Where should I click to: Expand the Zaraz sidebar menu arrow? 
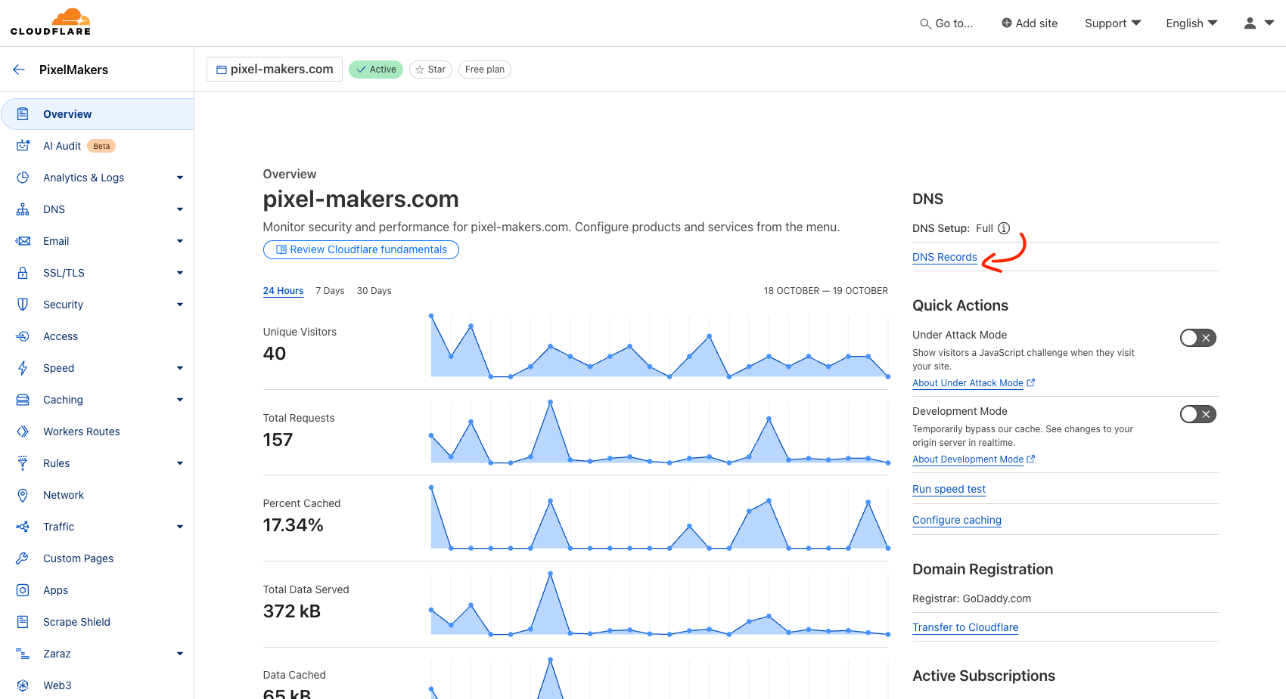tap(180, 654)
